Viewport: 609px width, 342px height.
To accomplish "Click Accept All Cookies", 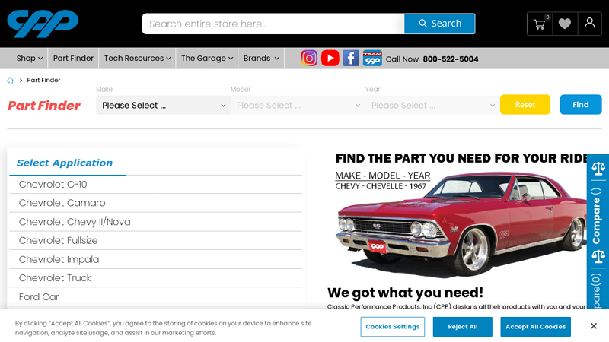I will [x=536, y=327].
